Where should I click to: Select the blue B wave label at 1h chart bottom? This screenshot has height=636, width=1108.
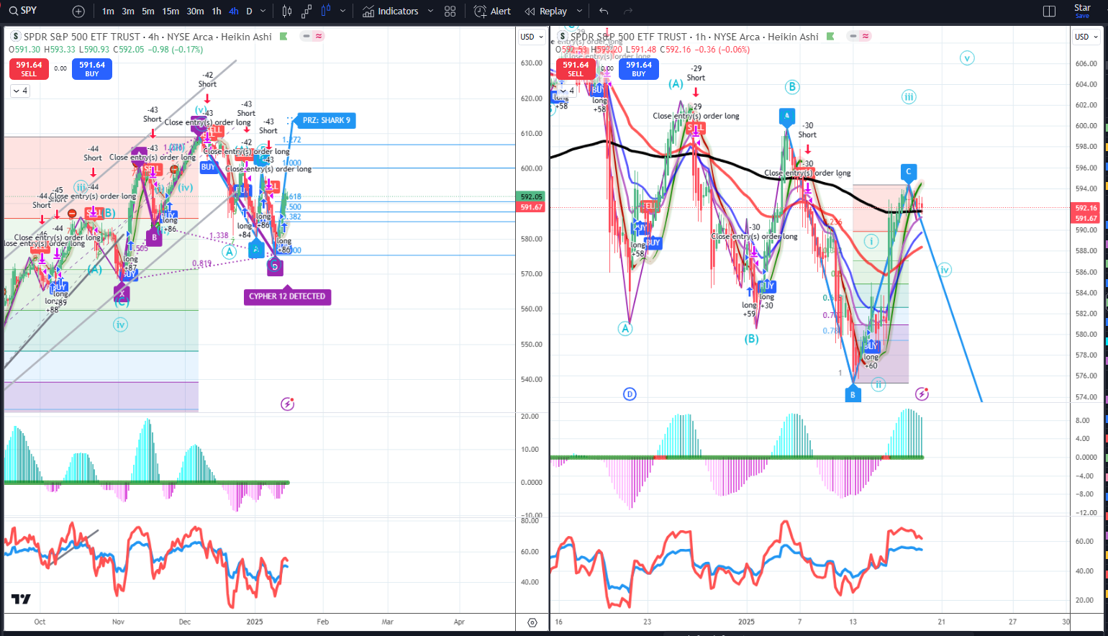[x=853, y=394]
